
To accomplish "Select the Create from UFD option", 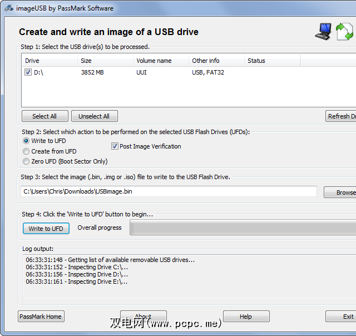I will tap(26, 151).
